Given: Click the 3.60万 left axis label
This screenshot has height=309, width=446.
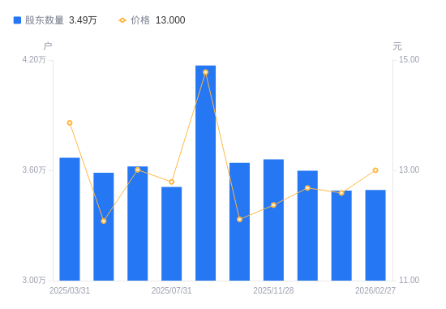Looking at the screenshot, I should 34,170.
